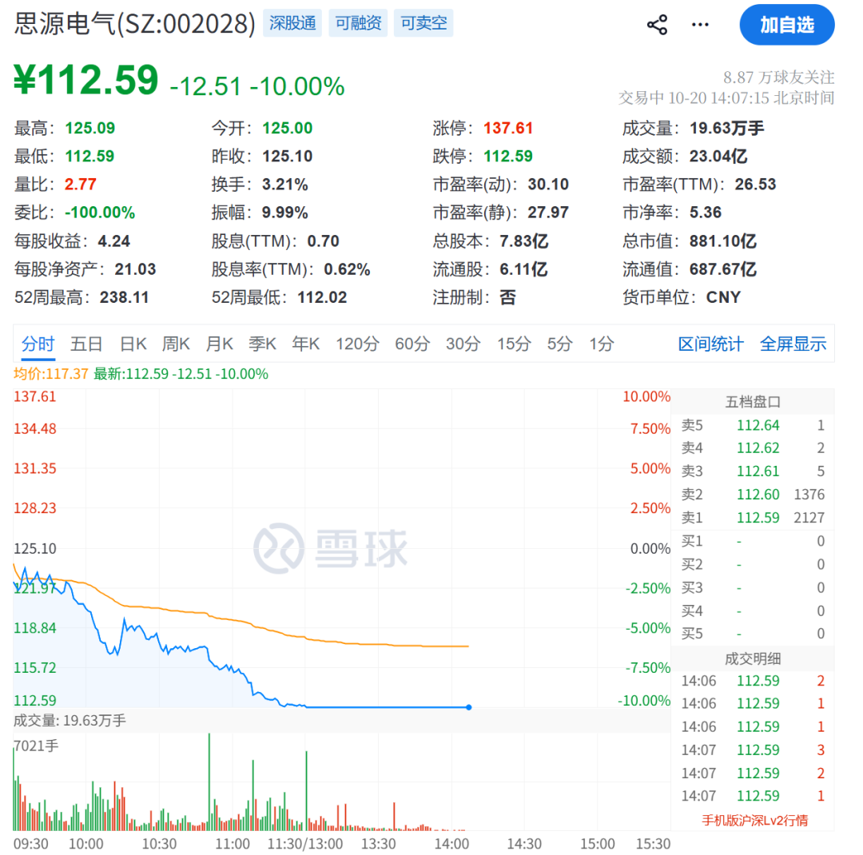Select the 年K tab

[305, 344]
